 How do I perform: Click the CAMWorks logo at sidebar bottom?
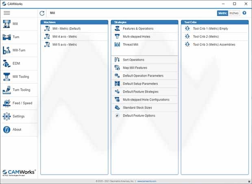(x=19, y=173)
